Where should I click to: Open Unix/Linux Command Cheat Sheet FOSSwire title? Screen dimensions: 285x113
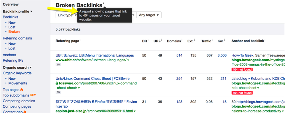tap(93, 79)
